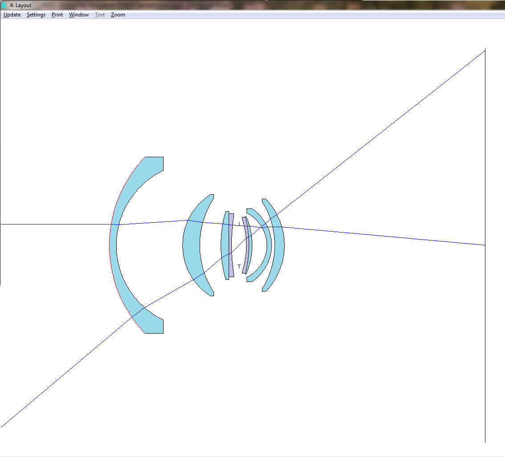Open the Window menu

coord(78,15)
